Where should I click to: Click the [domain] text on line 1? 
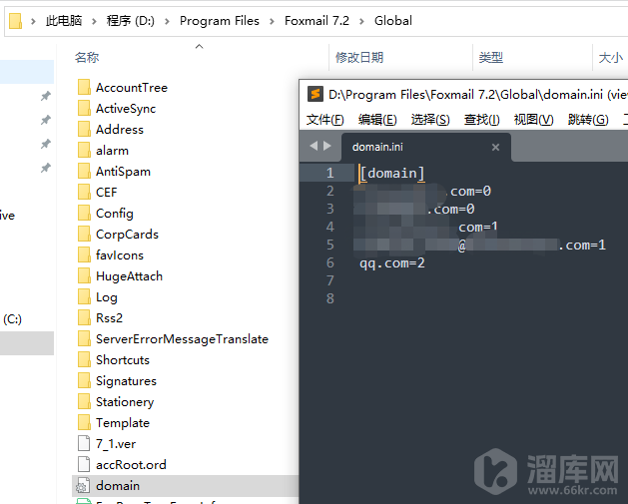[x=392, y=174]
